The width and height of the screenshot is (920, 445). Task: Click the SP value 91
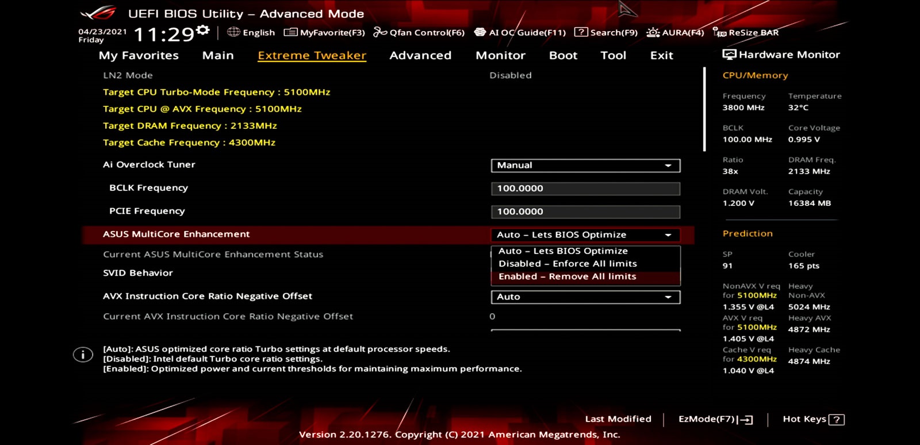(727, 266)
